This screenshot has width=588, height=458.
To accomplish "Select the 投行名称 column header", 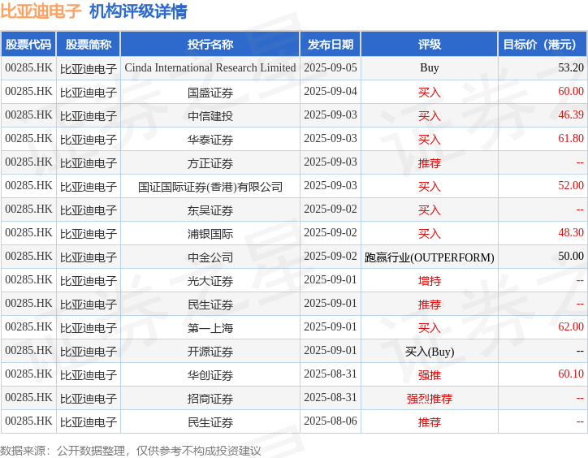I will point(210,45).
